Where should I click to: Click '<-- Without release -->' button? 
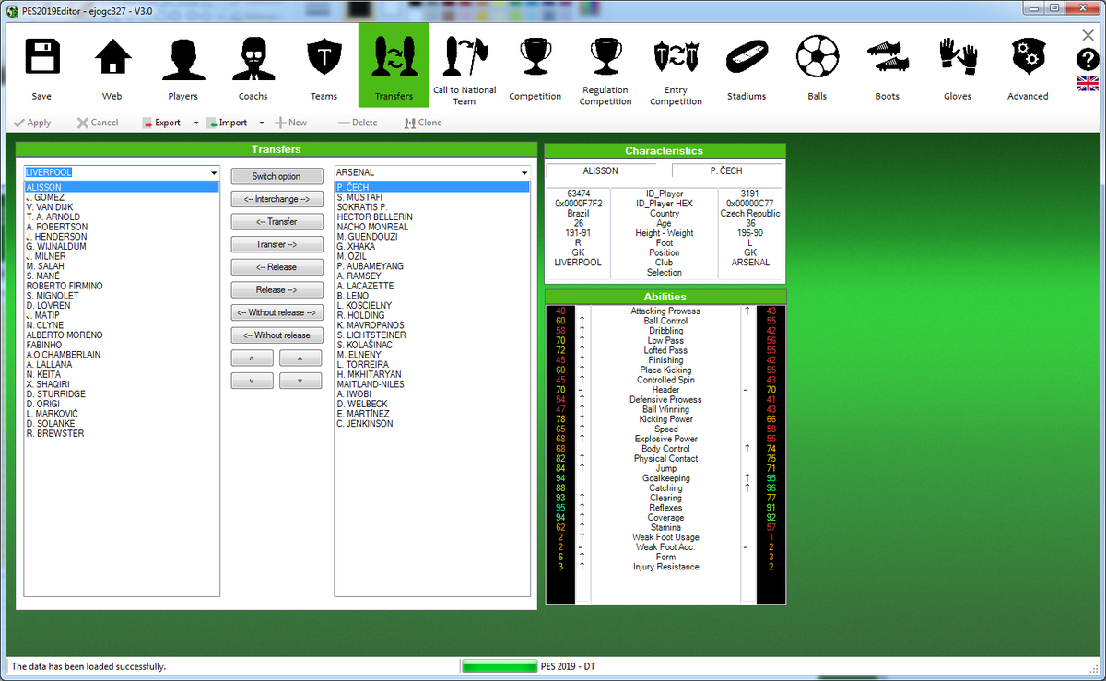[x=276, y=312]
